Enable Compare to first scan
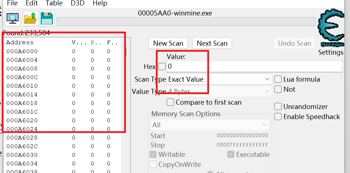The width and height of the screenshot is (350, 173). 170,103
